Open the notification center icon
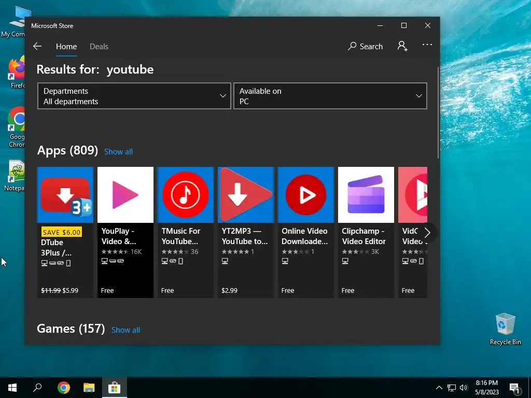The height and width of the screenshot is (398, 531). tap(514, 388)
